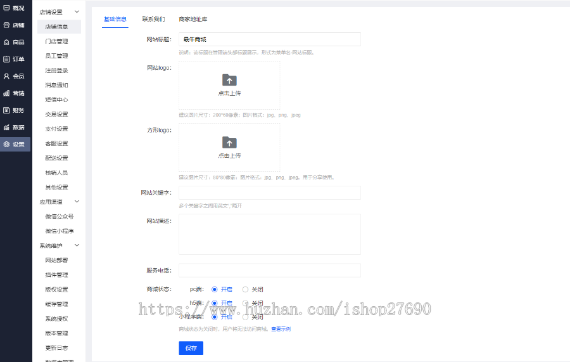Open the 查看示例 link
This screenshot has height=362, width=570.
pyautogui.click(x=281, y=329)
